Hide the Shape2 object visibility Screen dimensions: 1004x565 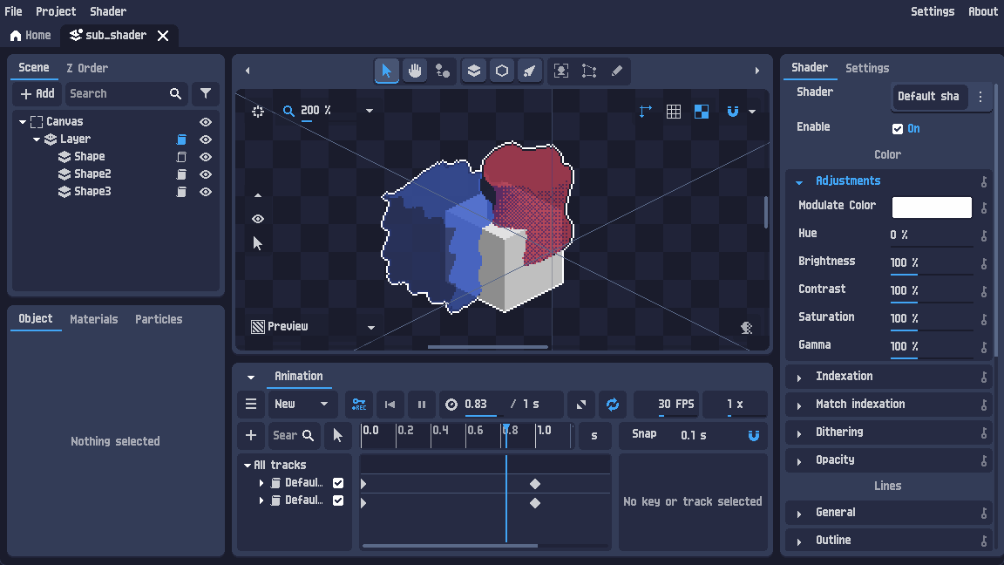click(206, 174)
